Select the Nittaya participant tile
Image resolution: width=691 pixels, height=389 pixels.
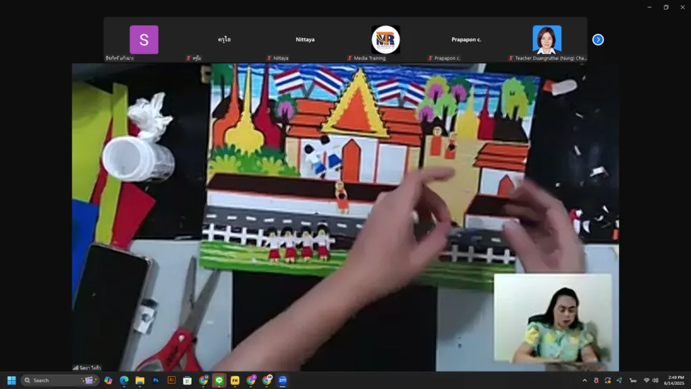click(x=305, y=40)
